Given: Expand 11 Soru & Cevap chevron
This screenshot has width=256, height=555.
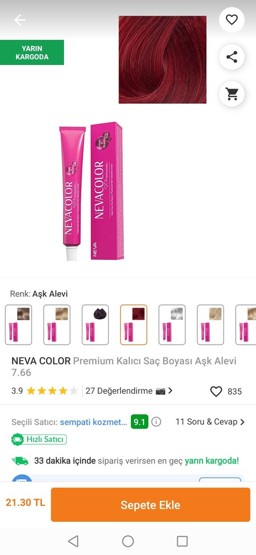Looking at the screenshot, I should coord(242,422).
